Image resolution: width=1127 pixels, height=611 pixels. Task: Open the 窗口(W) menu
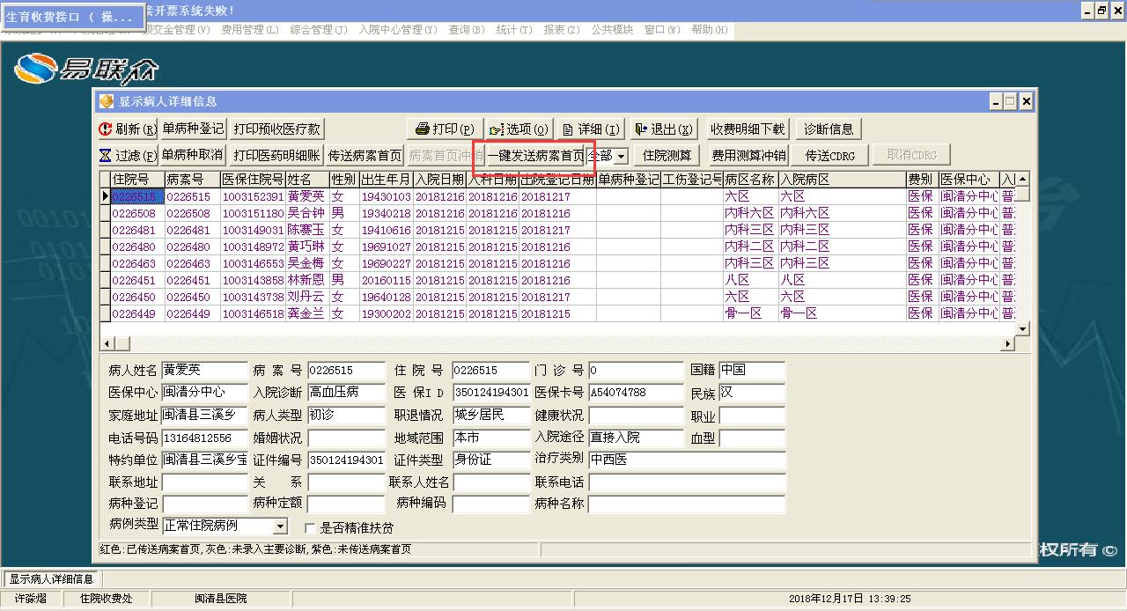[x=662, y=29]
